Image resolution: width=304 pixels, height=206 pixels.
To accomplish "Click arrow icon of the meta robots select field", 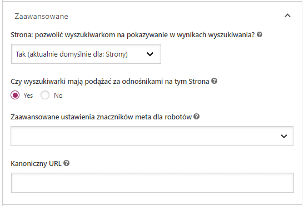I will click(x=284, y=136).
